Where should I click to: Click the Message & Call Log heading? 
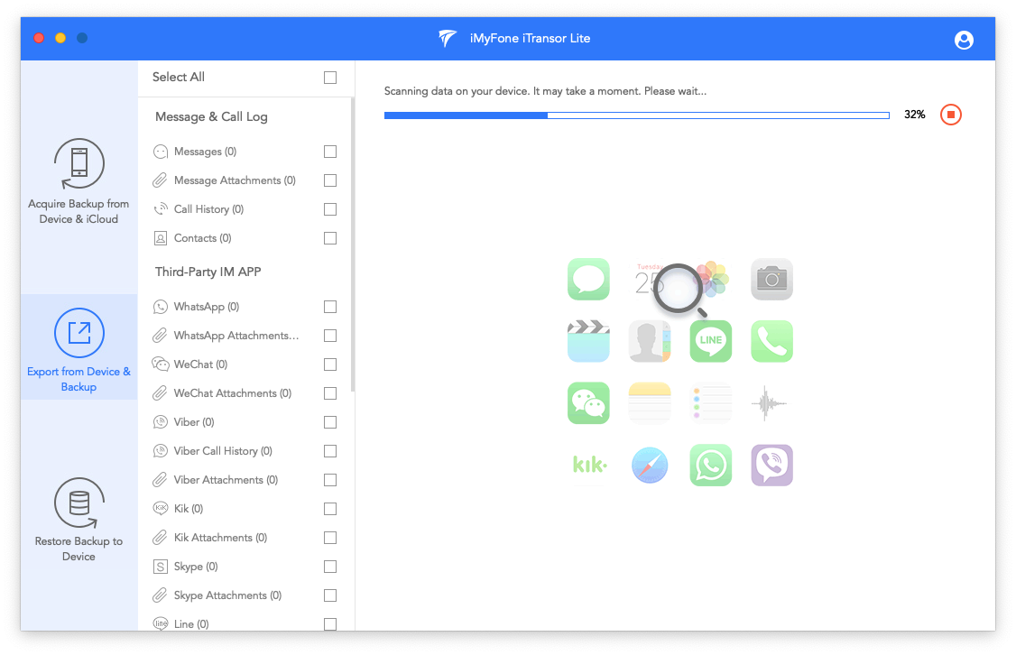[211, 116]
